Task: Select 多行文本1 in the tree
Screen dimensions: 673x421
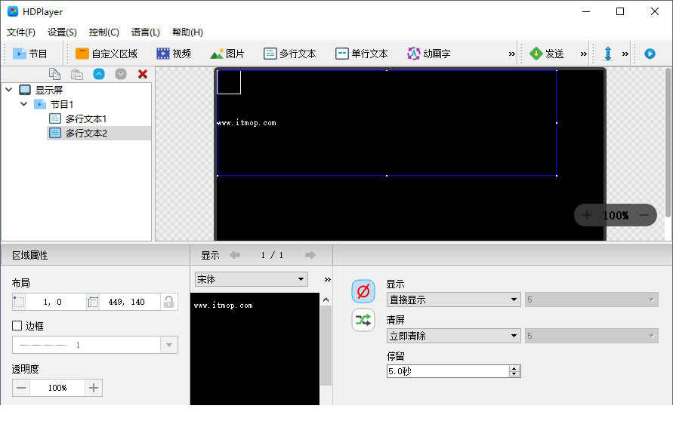Action: coord(85,118)
